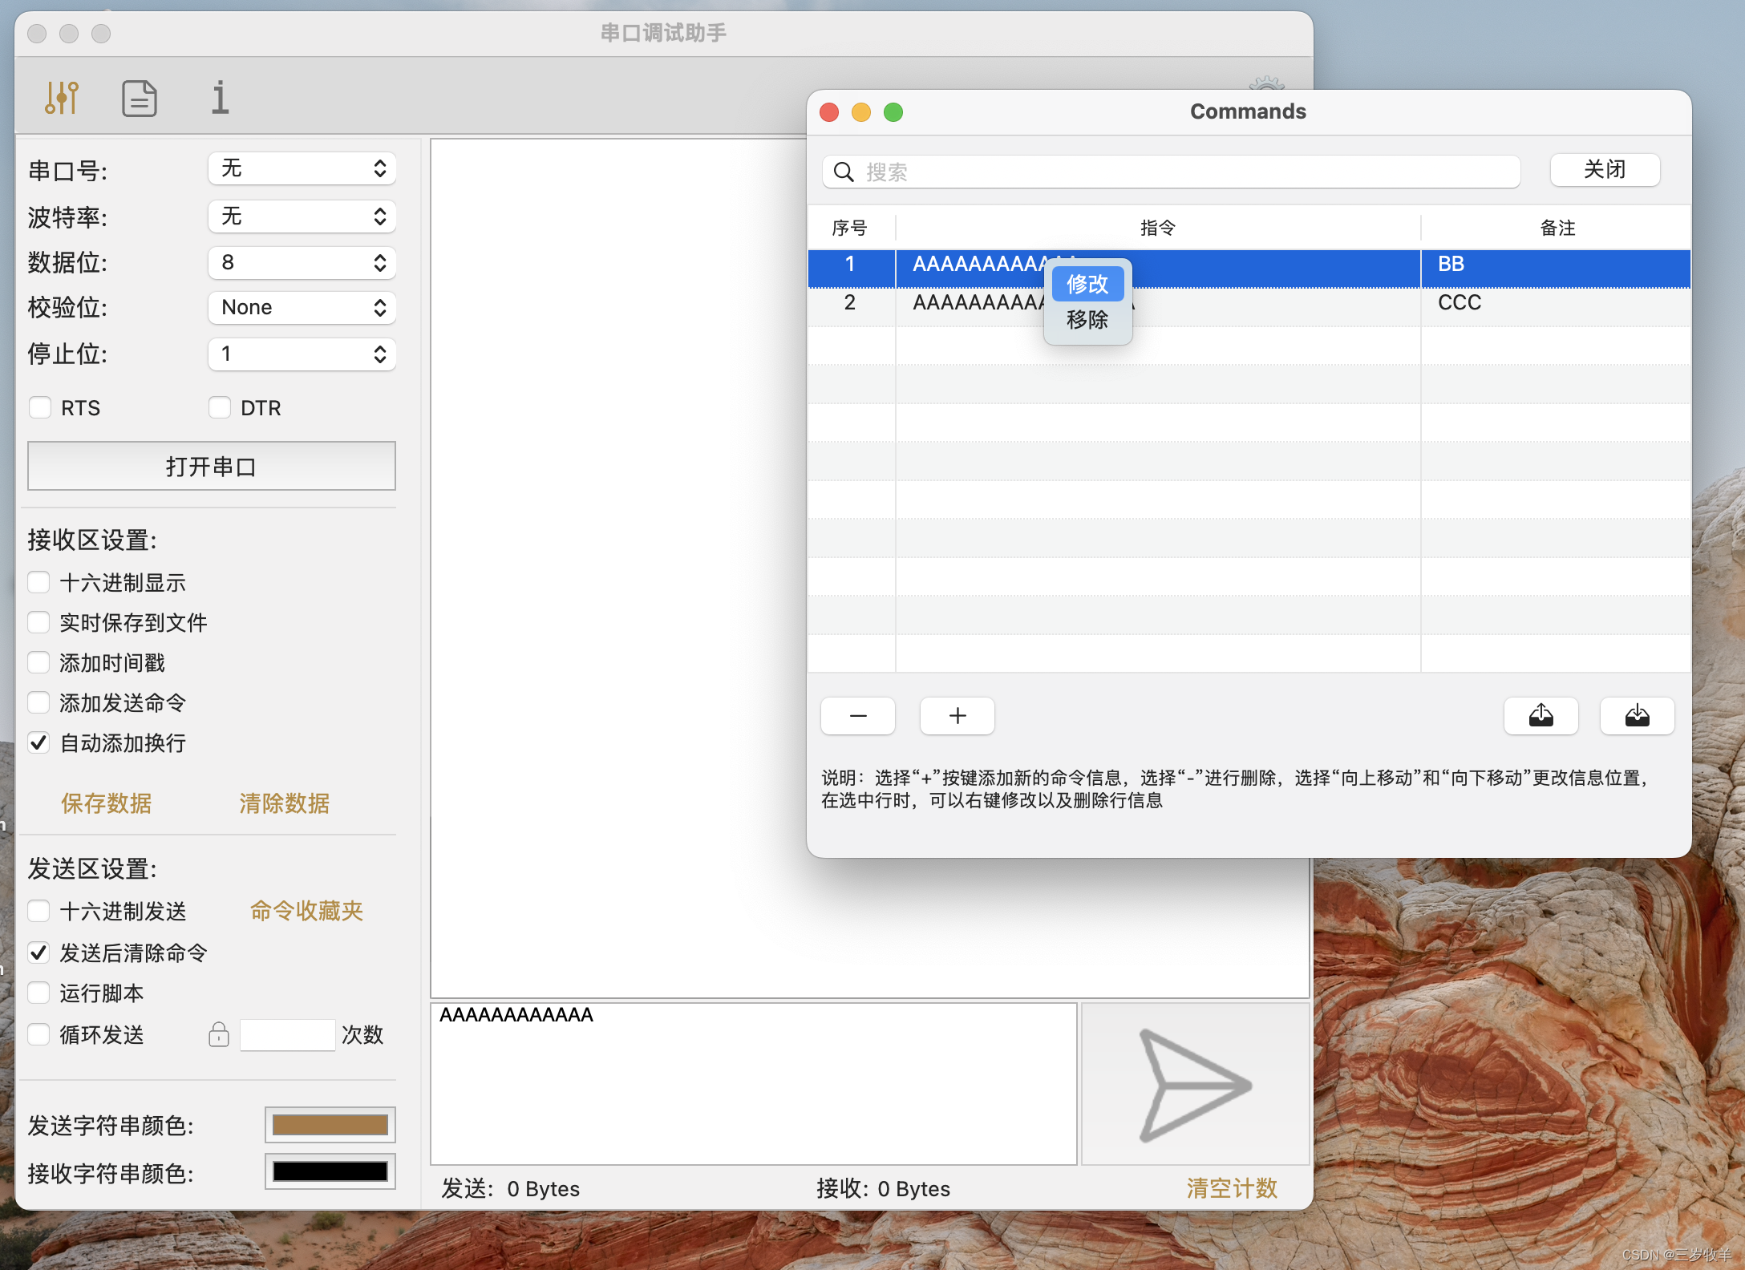Click the green zoom button of Commands window
Image resolution: width=1745 pixels, height=1270 pixels.
click(893, 112)
